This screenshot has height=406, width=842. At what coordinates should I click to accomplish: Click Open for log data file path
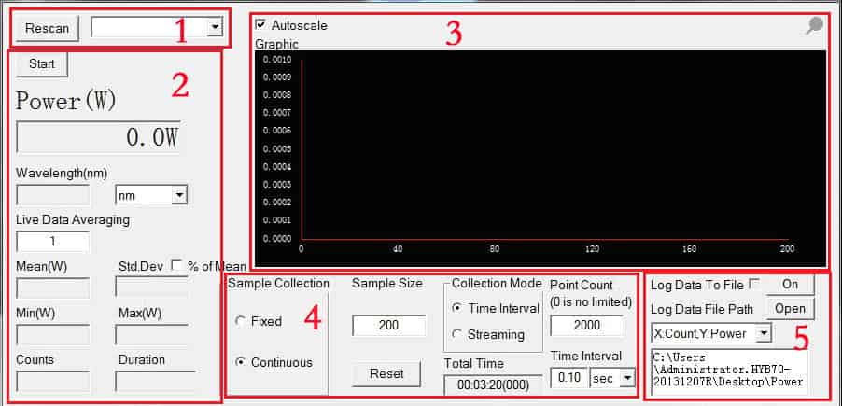coord(791,309)
